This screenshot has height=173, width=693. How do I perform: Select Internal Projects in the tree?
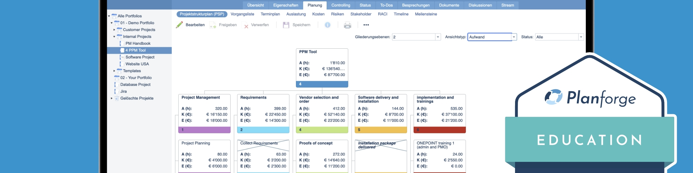(137, 36)
